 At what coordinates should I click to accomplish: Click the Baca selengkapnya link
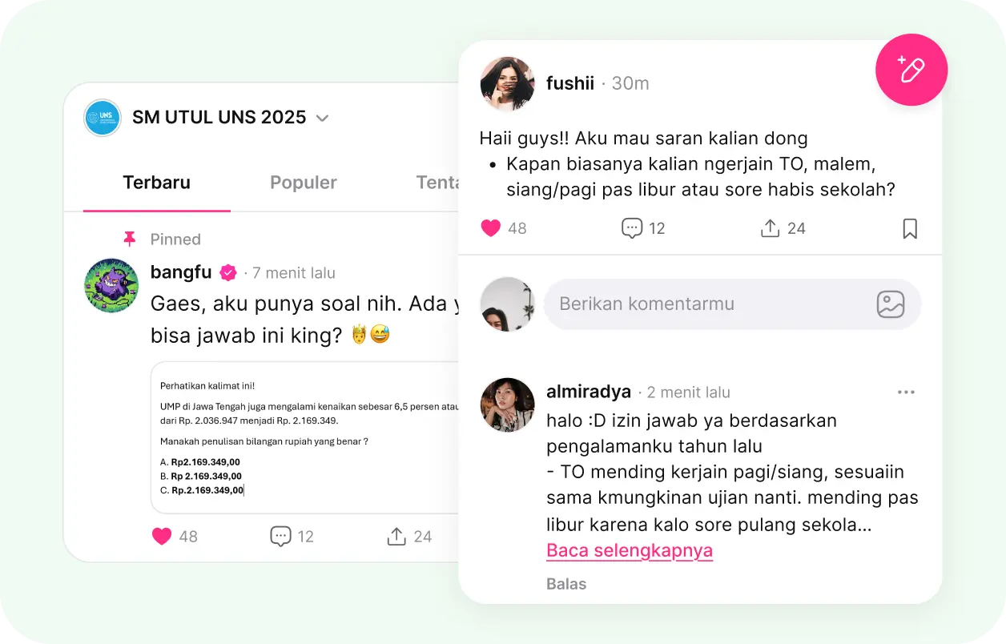(x=630, y=551)
